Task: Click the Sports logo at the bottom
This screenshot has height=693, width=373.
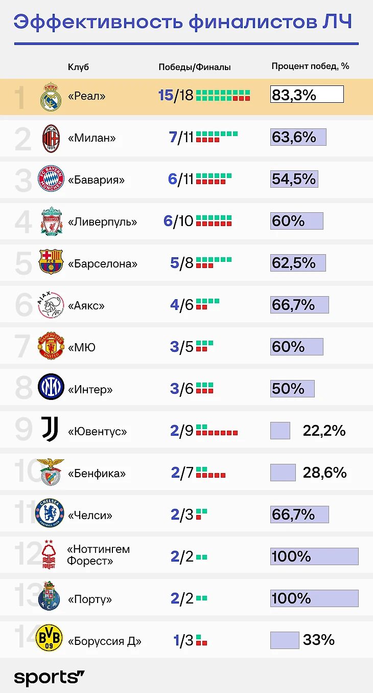Action: (x=49, y=678)
